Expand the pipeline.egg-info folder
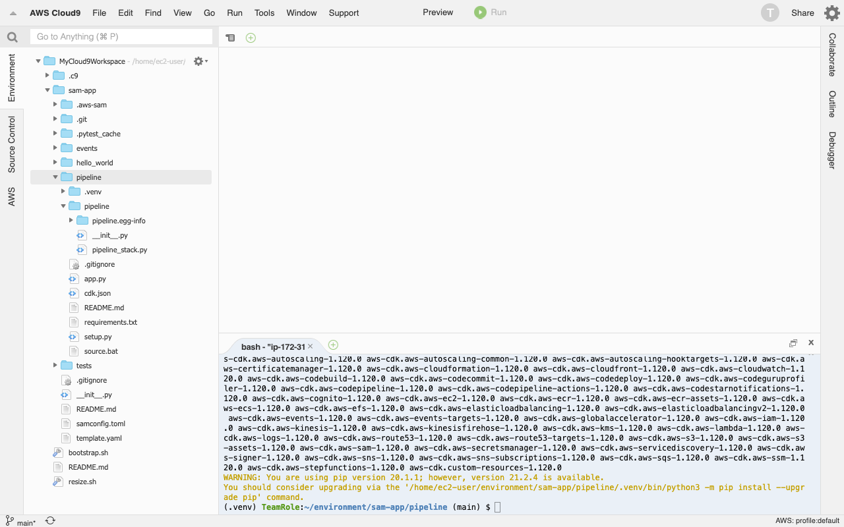This screenshot has height=527, width=844. tap(71, 221)
